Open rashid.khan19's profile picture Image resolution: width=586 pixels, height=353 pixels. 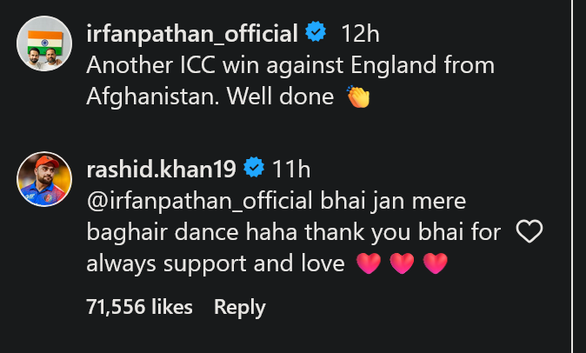[43, 178]
